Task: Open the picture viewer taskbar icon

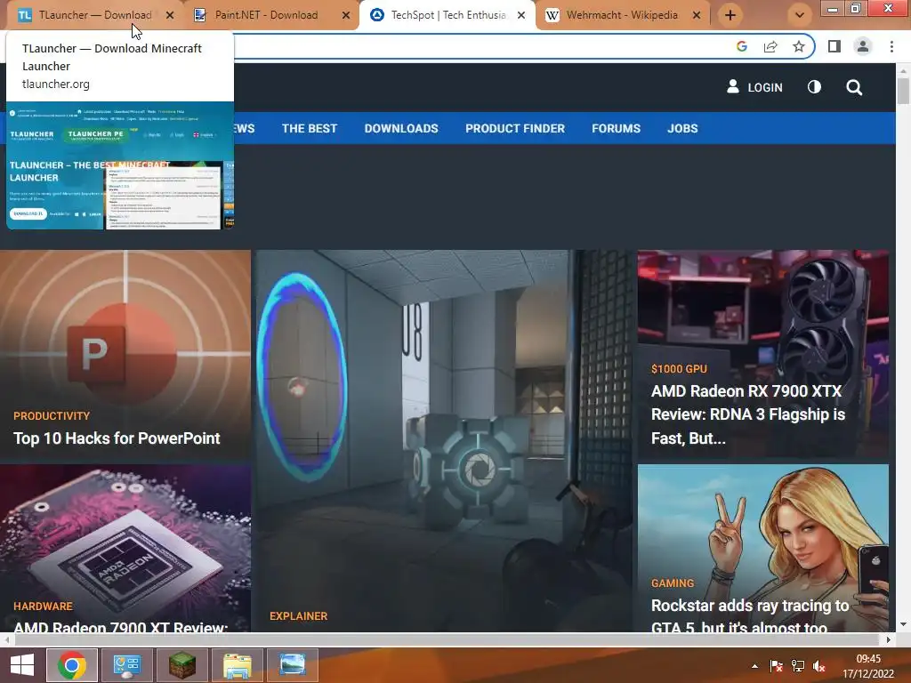Action: [293, 665]
